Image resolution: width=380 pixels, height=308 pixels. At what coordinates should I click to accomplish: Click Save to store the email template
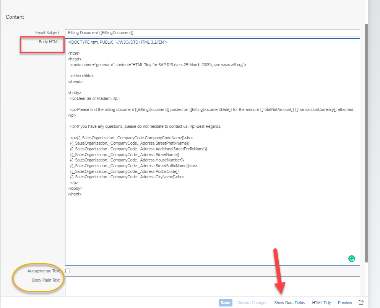coord(225,302)
